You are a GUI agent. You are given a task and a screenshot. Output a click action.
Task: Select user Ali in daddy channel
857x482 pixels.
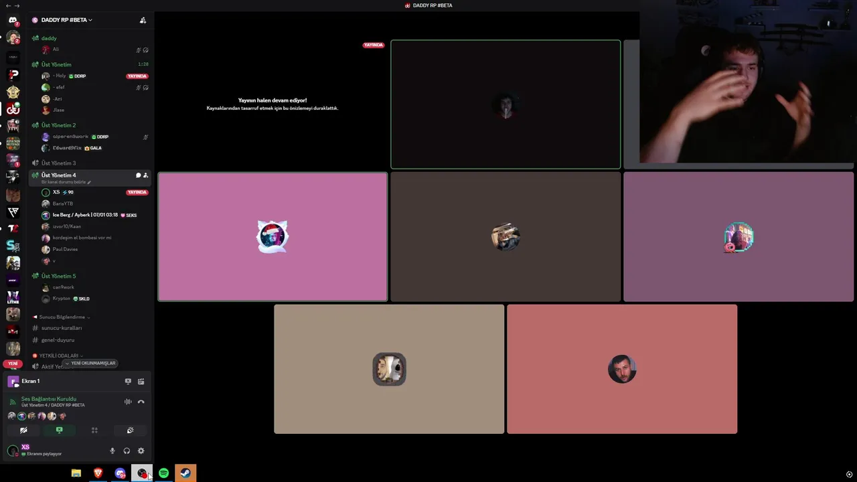pyautogui.click(x=56, y=50)
